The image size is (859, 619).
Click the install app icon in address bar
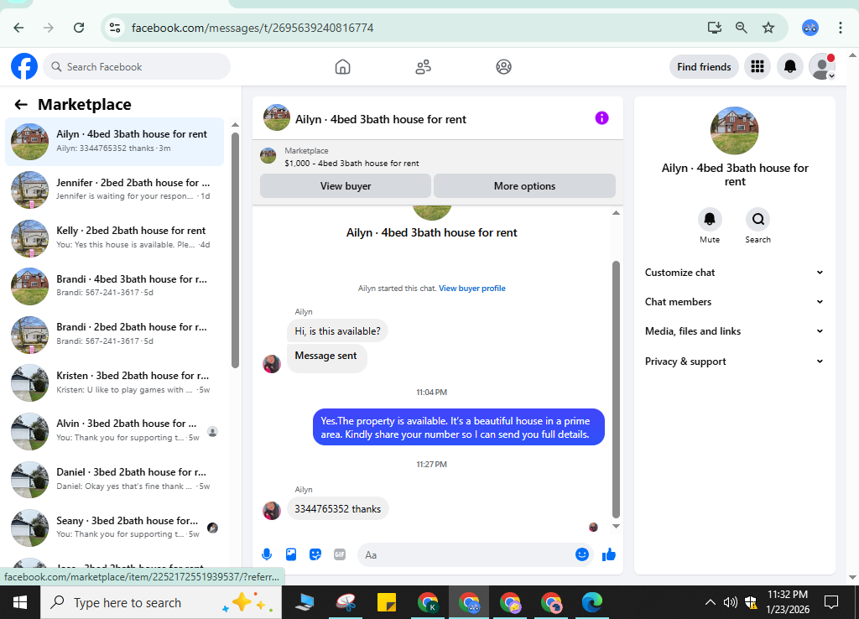pyautogui.click(x=714, y=28)
